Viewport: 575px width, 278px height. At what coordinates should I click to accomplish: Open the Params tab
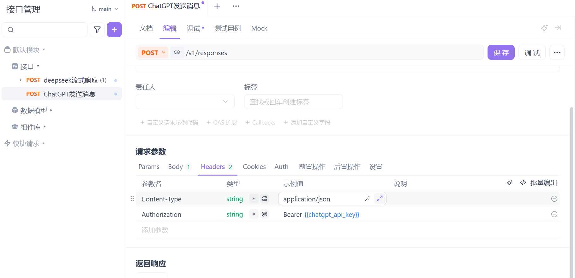point(149,167)
